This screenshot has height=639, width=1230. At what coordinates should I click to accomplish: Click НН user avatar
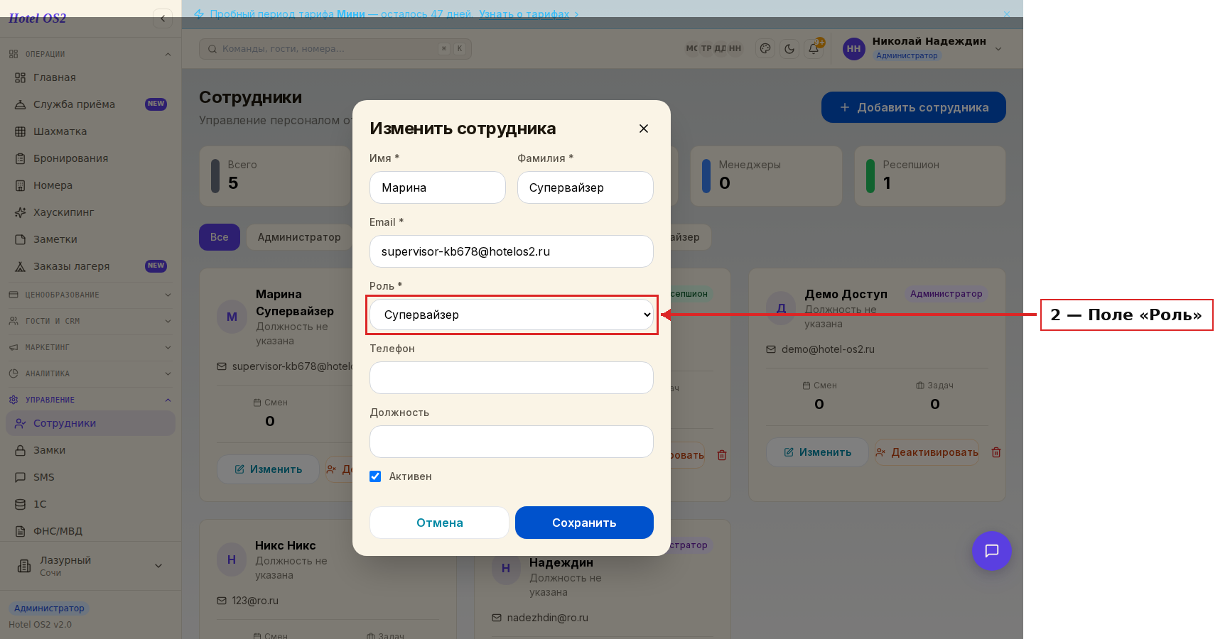[x=853, y=49]
